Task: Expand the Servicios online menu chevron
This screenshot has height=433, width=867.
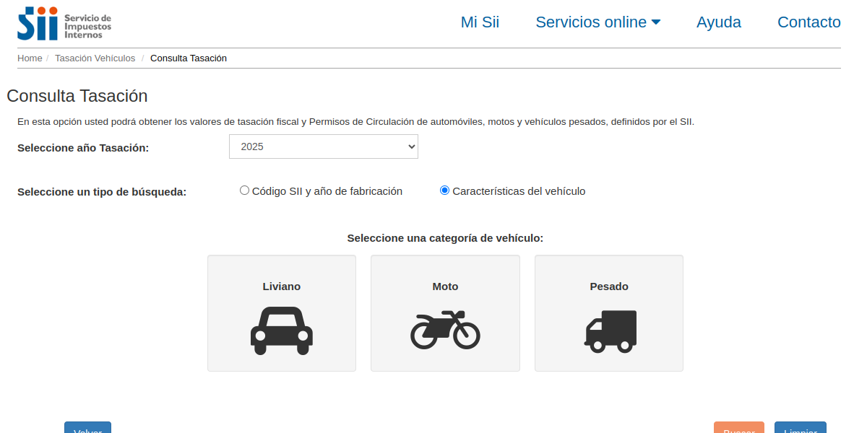Action: pyautogui.click(x=657, y=22)
